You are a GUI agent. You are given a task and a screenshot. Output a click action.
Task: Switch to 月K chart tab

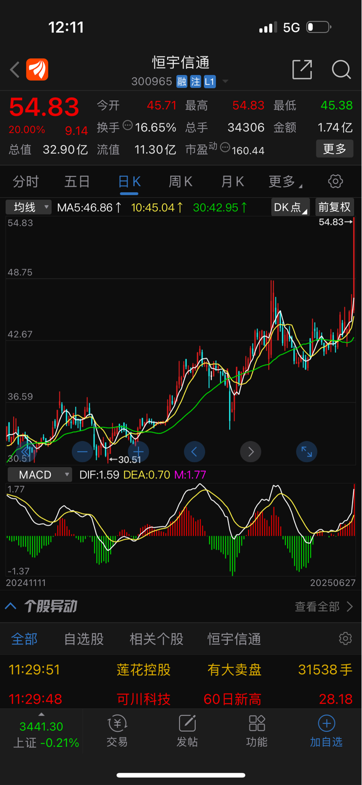pyautogui.click(x=233, y=182)
